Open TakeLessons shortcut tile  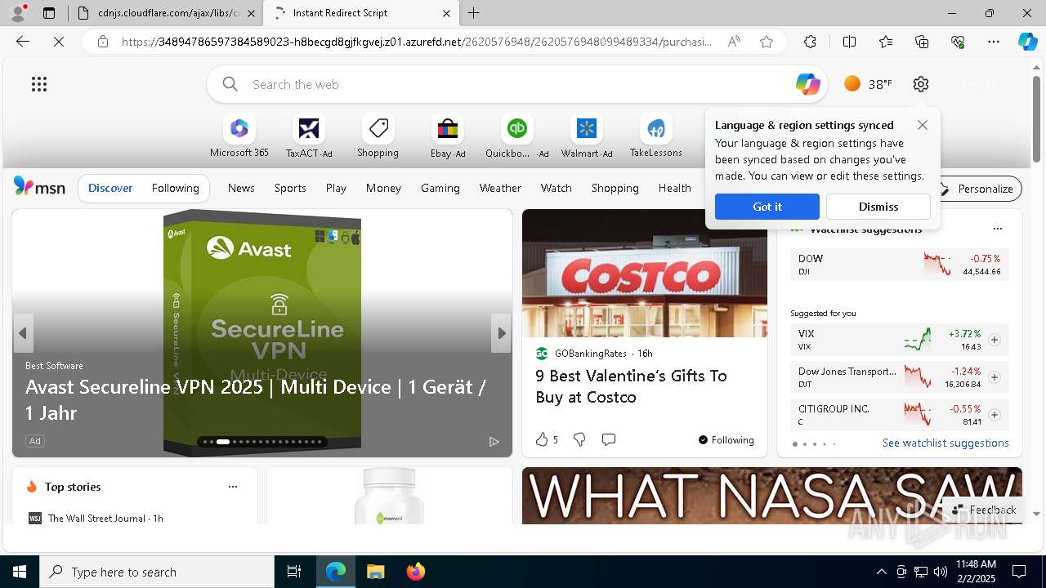655,136
